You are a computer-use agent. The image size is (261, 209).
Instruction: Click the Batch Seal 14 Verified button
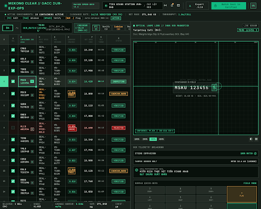click(x=229, y=6)
